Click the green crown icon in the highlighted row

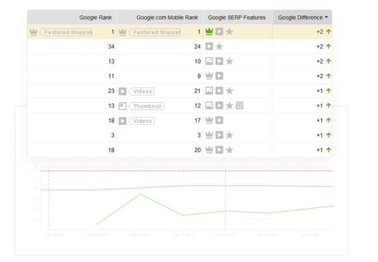click(209, 32)
